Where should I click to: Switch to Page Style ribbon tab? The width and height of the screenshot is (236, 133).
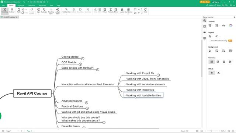tap(21, 6)
